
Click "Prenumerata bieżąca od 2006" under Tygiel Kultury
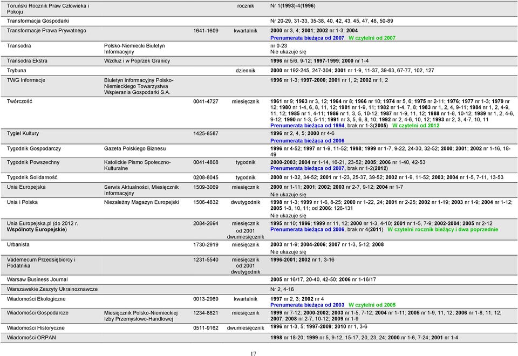pos(307,141)
